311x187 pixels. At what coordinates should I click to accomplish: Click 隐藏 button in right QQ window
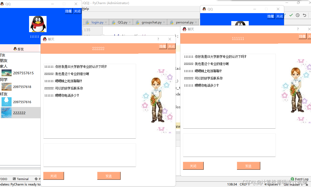click(x=271, y=16)
